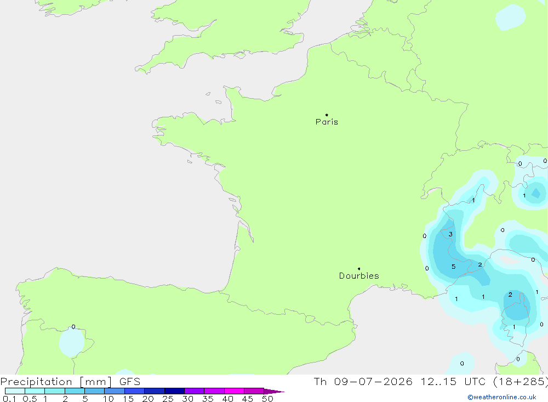
Task: Select the purple 30-35 legend swatch
Action: [x=194, y=391]
